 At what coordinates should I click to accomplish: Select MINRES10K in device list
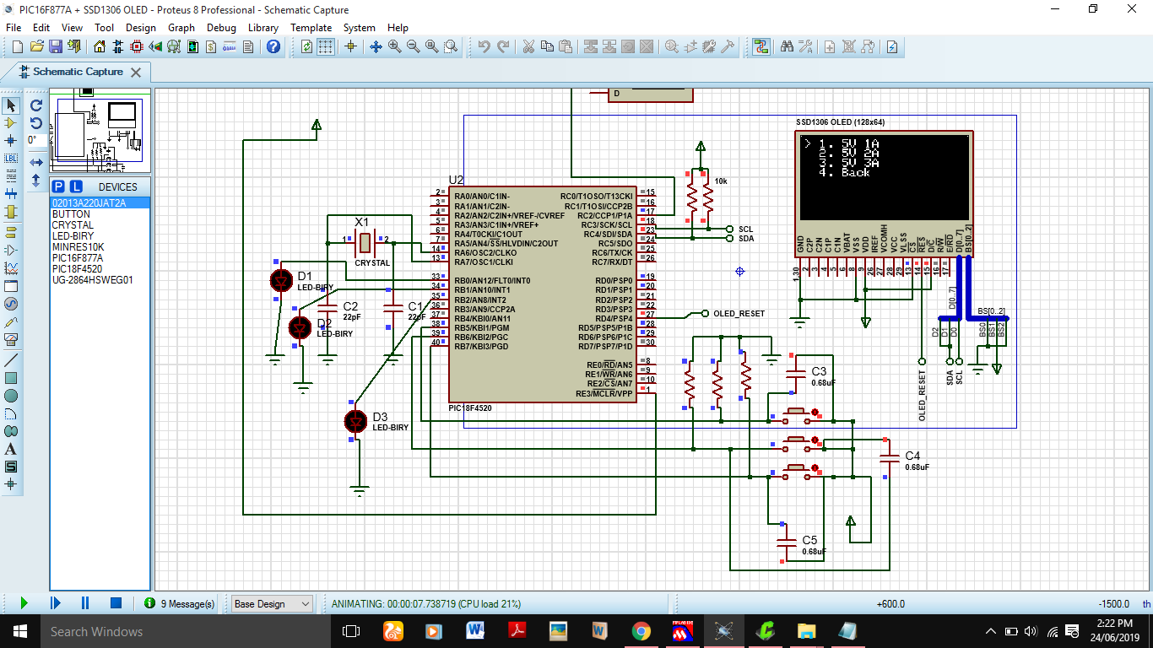click(100, 247)
